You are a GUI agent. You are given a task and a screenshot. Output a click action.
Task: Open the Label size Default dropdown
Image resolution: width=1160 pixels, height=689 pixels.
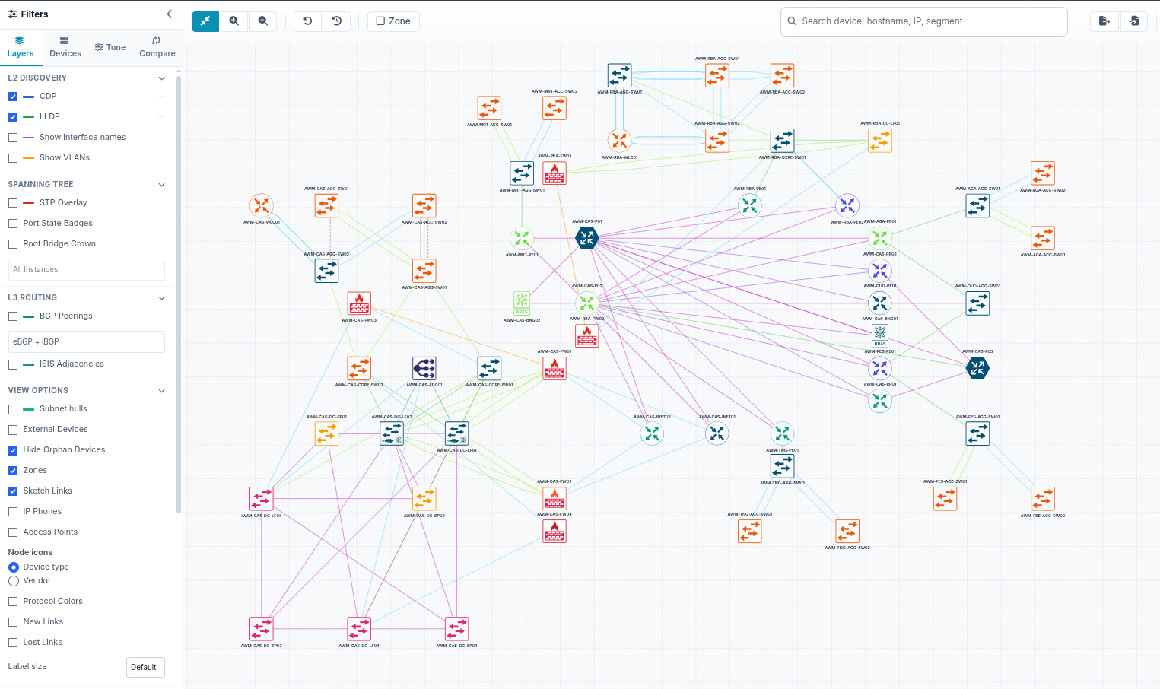[x=145, y=667]
